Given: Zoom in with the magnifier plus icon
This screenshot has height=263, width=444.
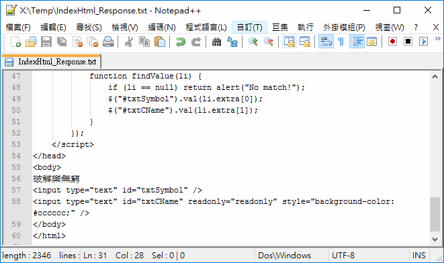Looking at the screenshot, I should (x=253, y=42).
